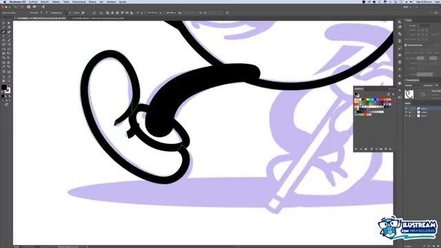This screenshot has width=441, height=248.
Task: Expand the selected top layer's contents
Action: click(x=414, y=109)
